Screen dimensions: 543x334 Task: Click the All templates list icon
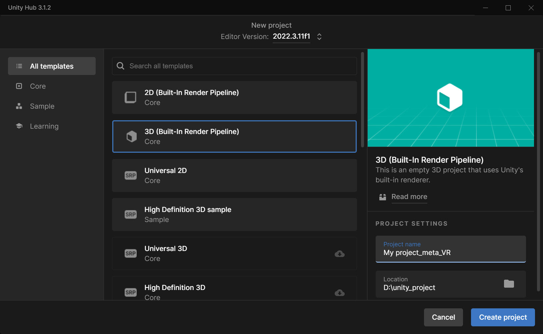[19, 66]
